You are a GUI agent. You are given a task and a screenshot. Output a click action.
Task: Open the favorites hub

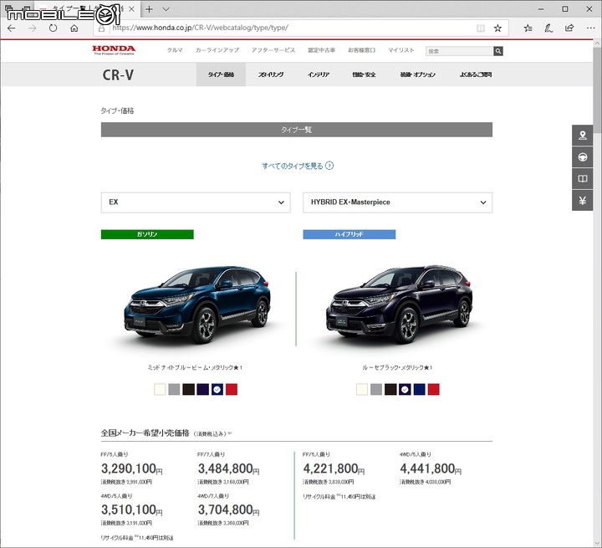528,28
